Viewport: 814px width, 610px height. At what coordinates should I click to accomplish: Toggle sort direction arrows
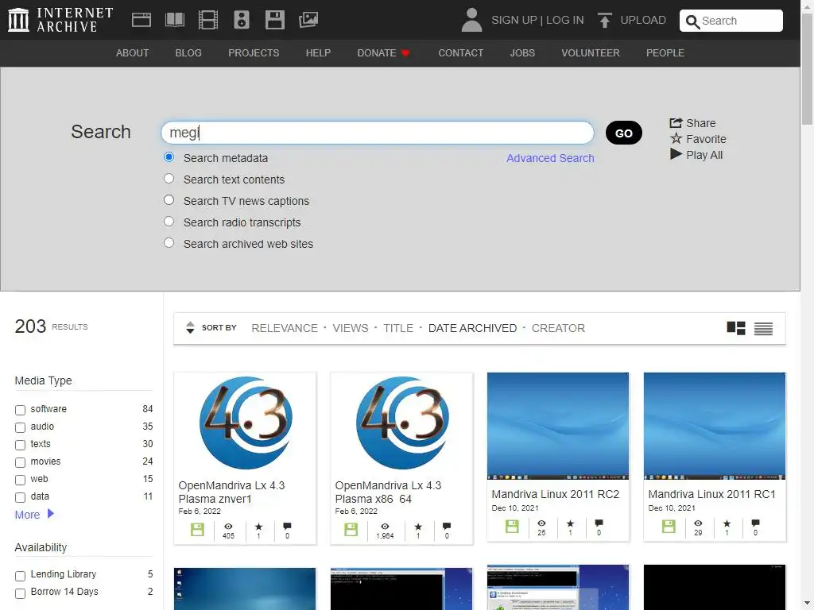tap(190, 328)
